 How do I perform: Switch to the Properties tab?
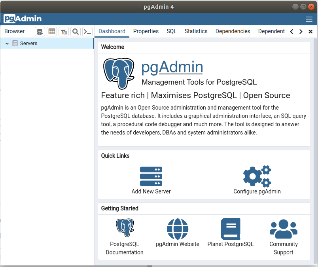tap(146, 31)
